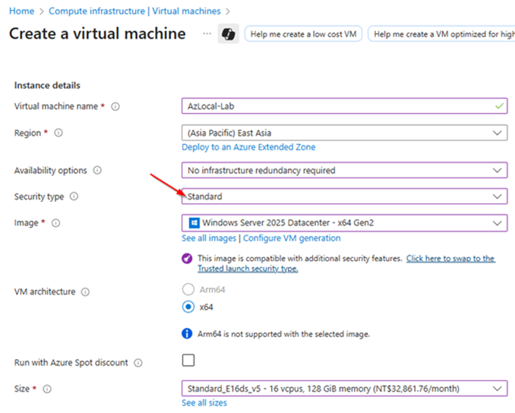Expand the Region dropdown
The width and height of the screenshot is (515, 413).
344,133
